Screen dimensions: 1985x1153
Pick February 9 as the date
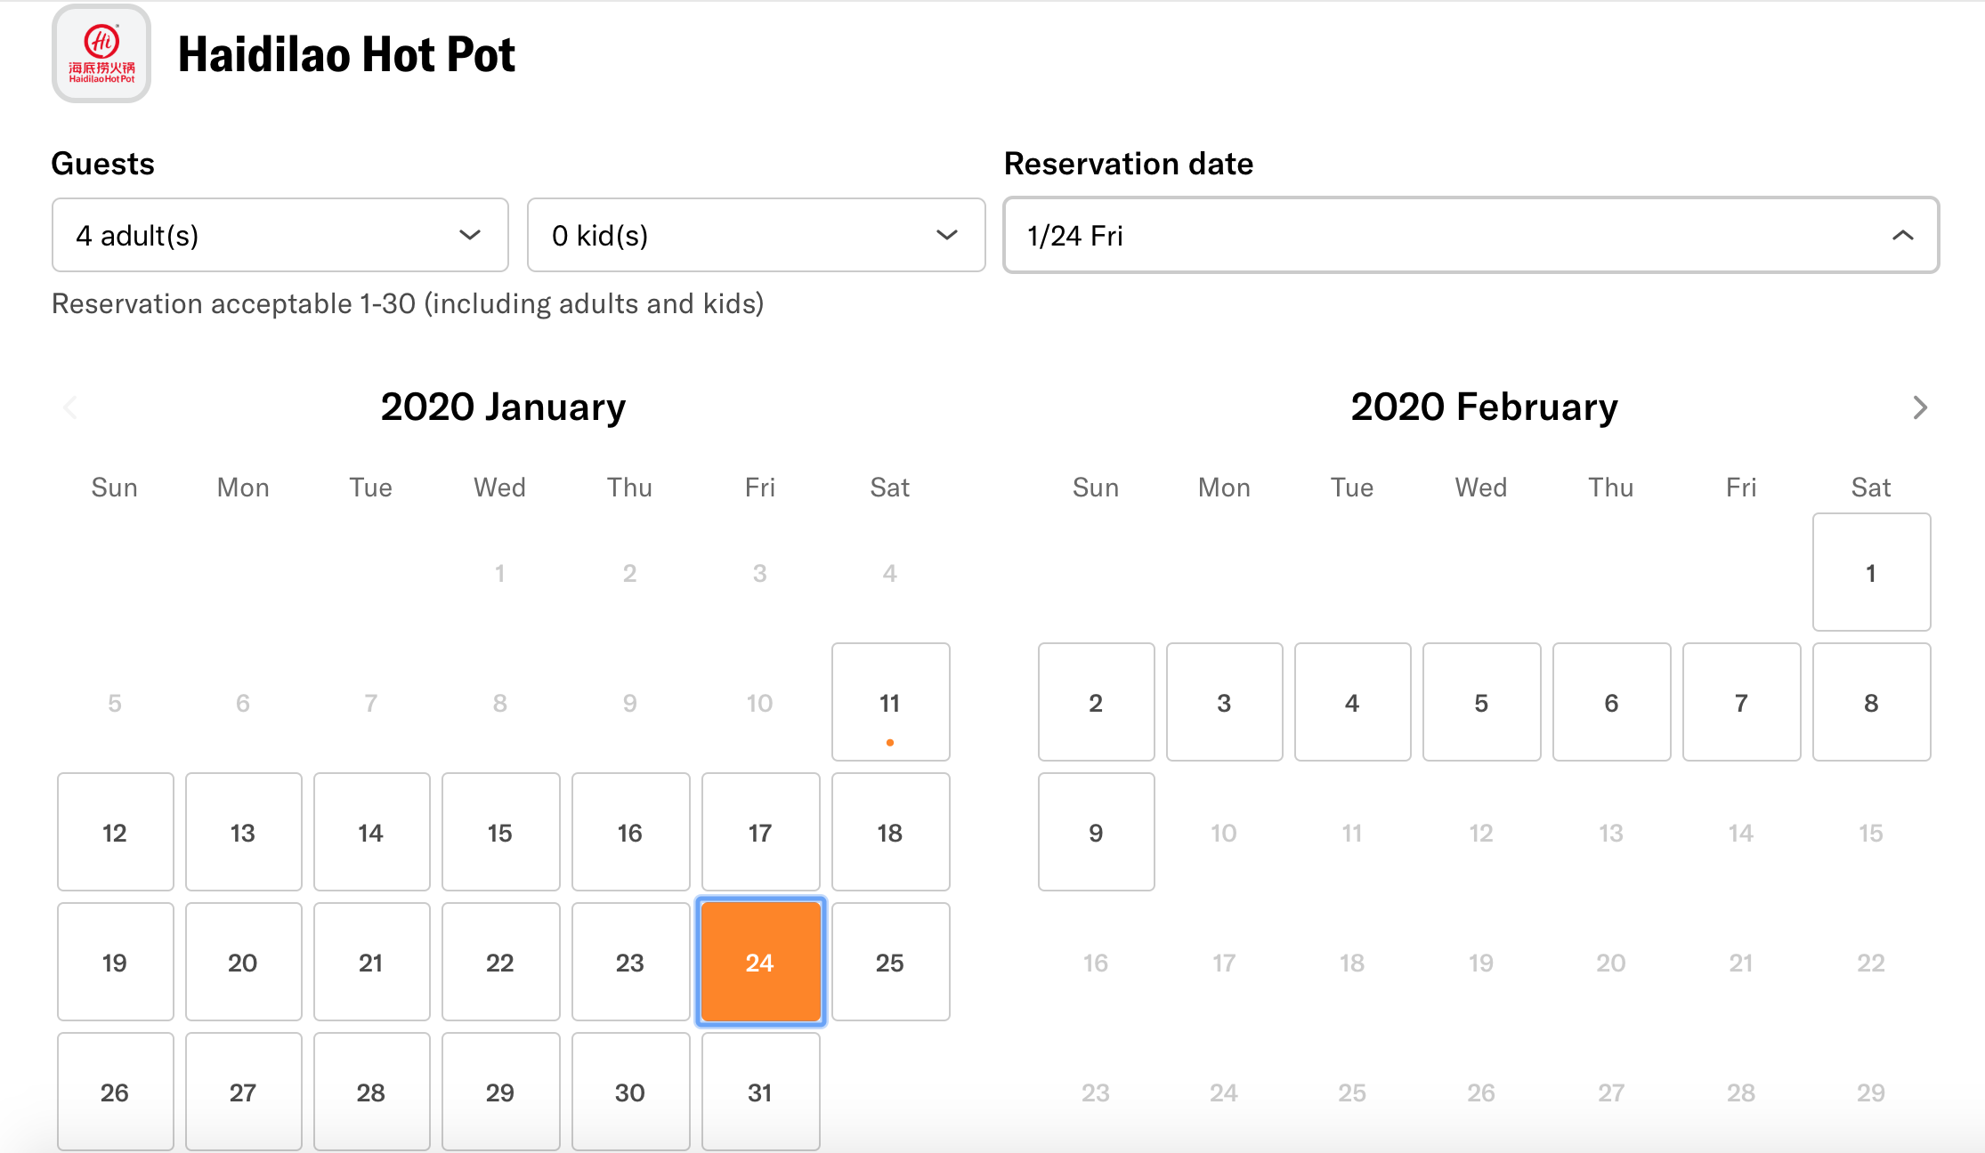[x=1096, y=833]
